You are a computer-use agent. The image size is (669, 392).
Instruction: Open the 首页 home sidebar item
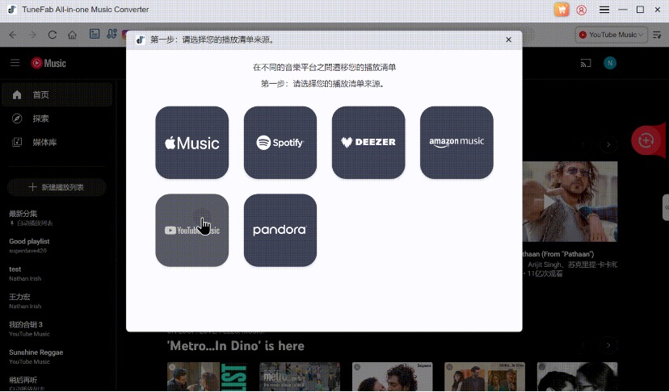57,94
